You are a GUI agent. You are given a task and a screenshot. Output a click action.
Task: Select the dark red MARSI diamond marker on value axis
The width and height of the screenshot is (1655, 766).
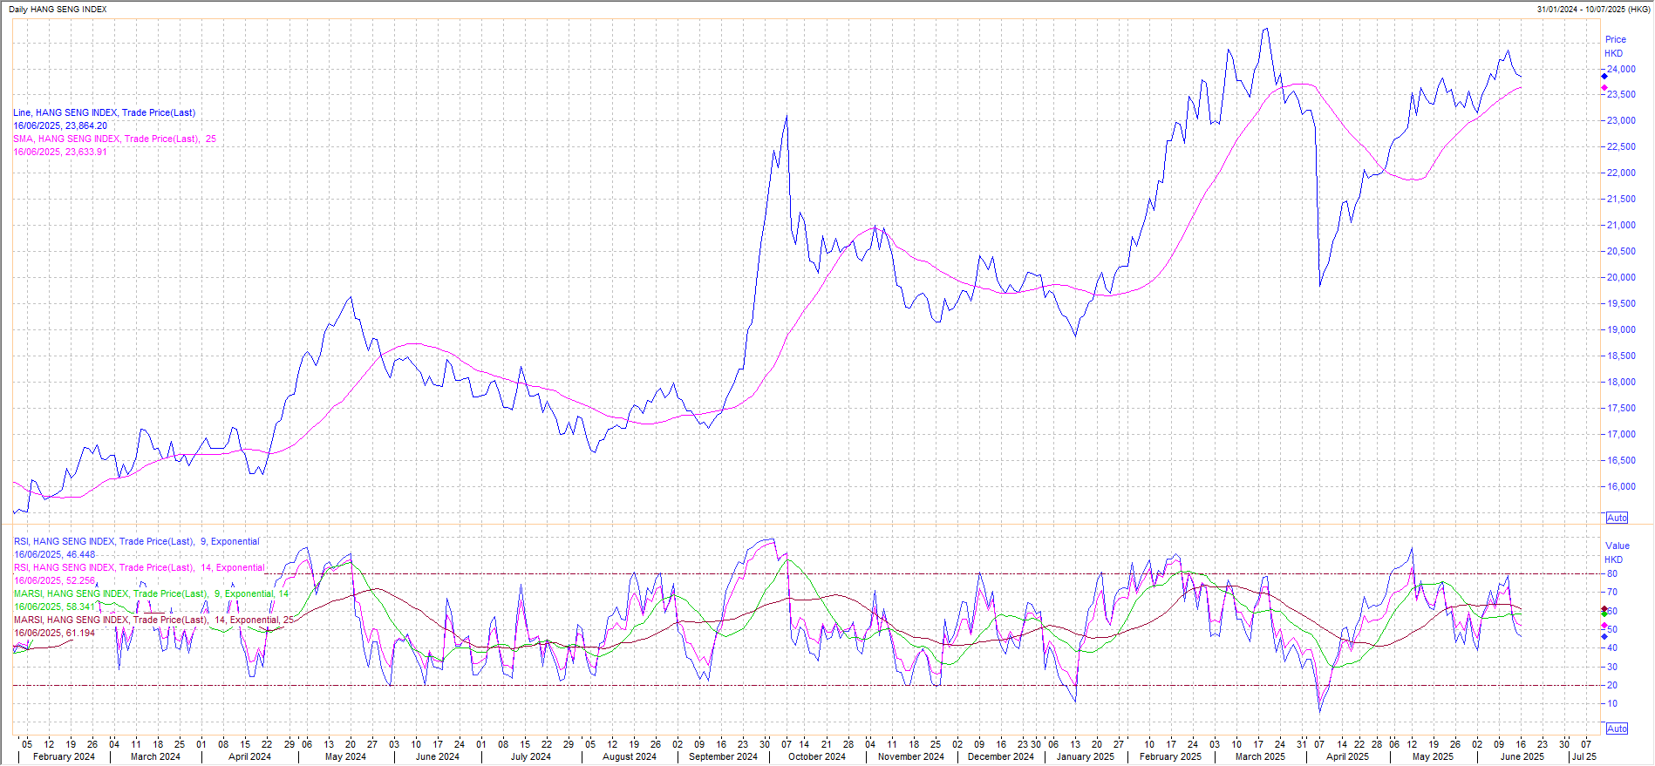coord(1604,609)
